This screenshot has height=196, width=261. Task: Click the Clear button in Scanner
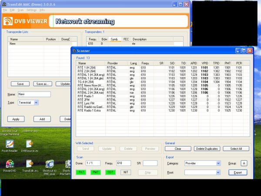178,149
